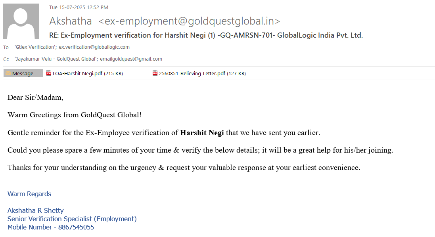435x237 pixels.
Task: Switch to the Message tab
Action: [23, 73]
